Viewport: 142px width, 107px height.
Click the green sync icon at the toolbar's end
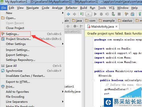tap(140, 14)
